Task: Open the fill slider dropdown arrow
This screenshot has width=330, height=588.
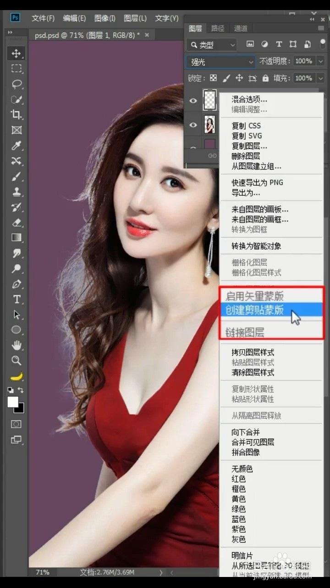Action: point(320,78)
